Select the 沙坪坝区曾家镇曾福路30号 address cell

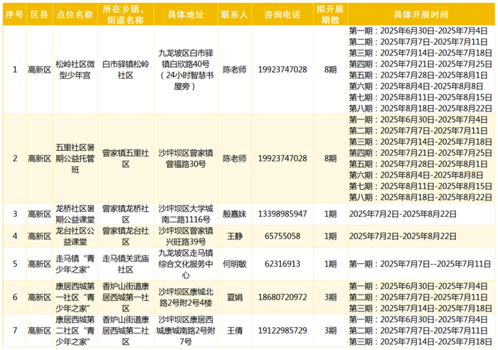pyautogui.click(x=186, y=159)
